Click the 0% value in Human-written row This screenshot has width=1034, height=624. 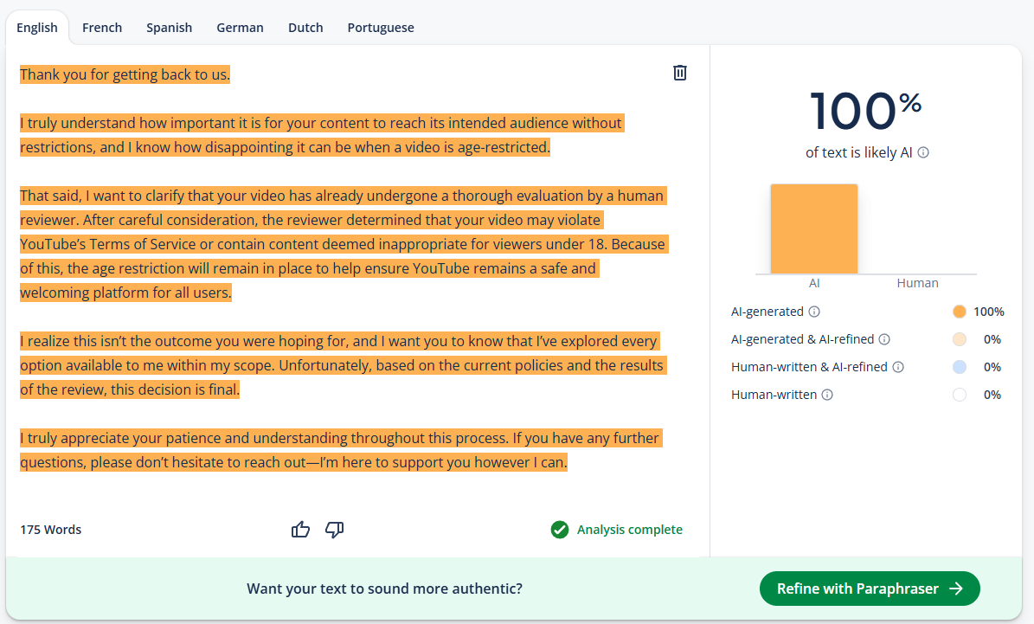coord(992,395)
